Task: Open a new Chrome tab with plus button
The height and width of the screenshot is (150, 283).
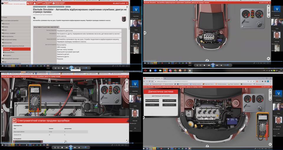Action: point(165,78)
